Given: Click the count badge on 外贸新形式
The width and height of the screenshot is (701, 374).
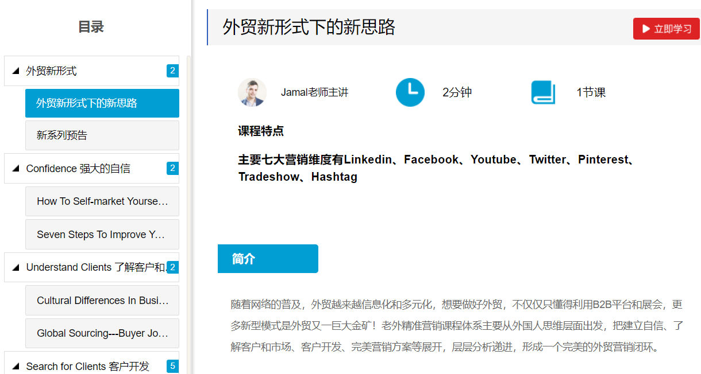Looking at the screenshot, I should click(172, 71).
